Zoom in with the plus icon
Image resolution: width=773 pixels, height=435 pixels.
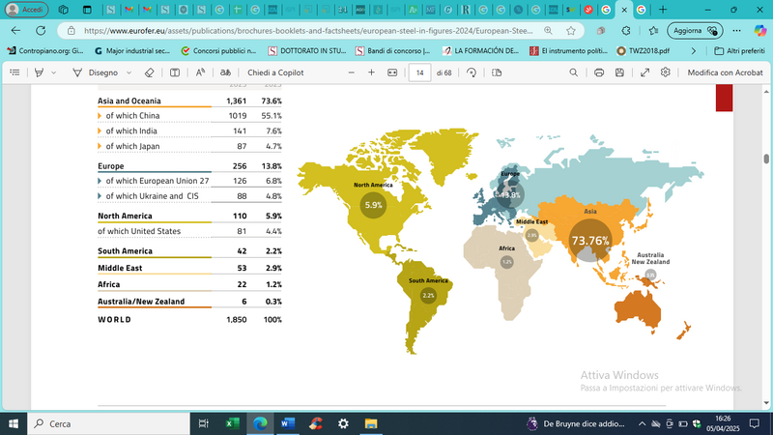tap(371, 72)
